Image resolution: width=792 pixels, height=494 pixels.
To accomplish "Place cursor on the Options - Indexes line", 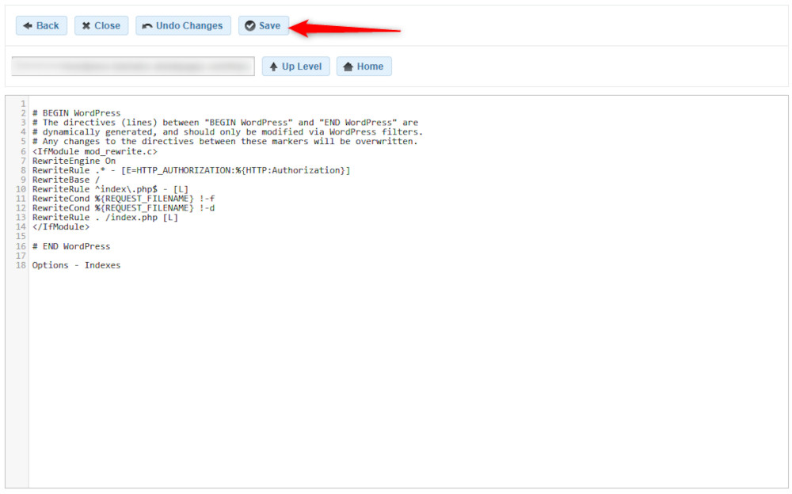I will (74, 264).
